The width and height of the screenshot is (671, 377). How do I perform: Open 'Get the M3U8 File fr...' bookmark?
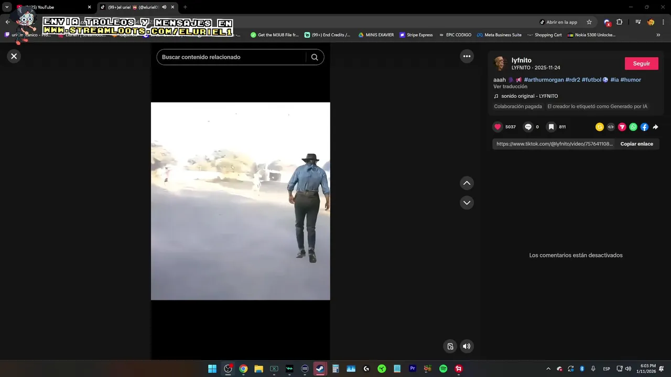coord(275,35)
